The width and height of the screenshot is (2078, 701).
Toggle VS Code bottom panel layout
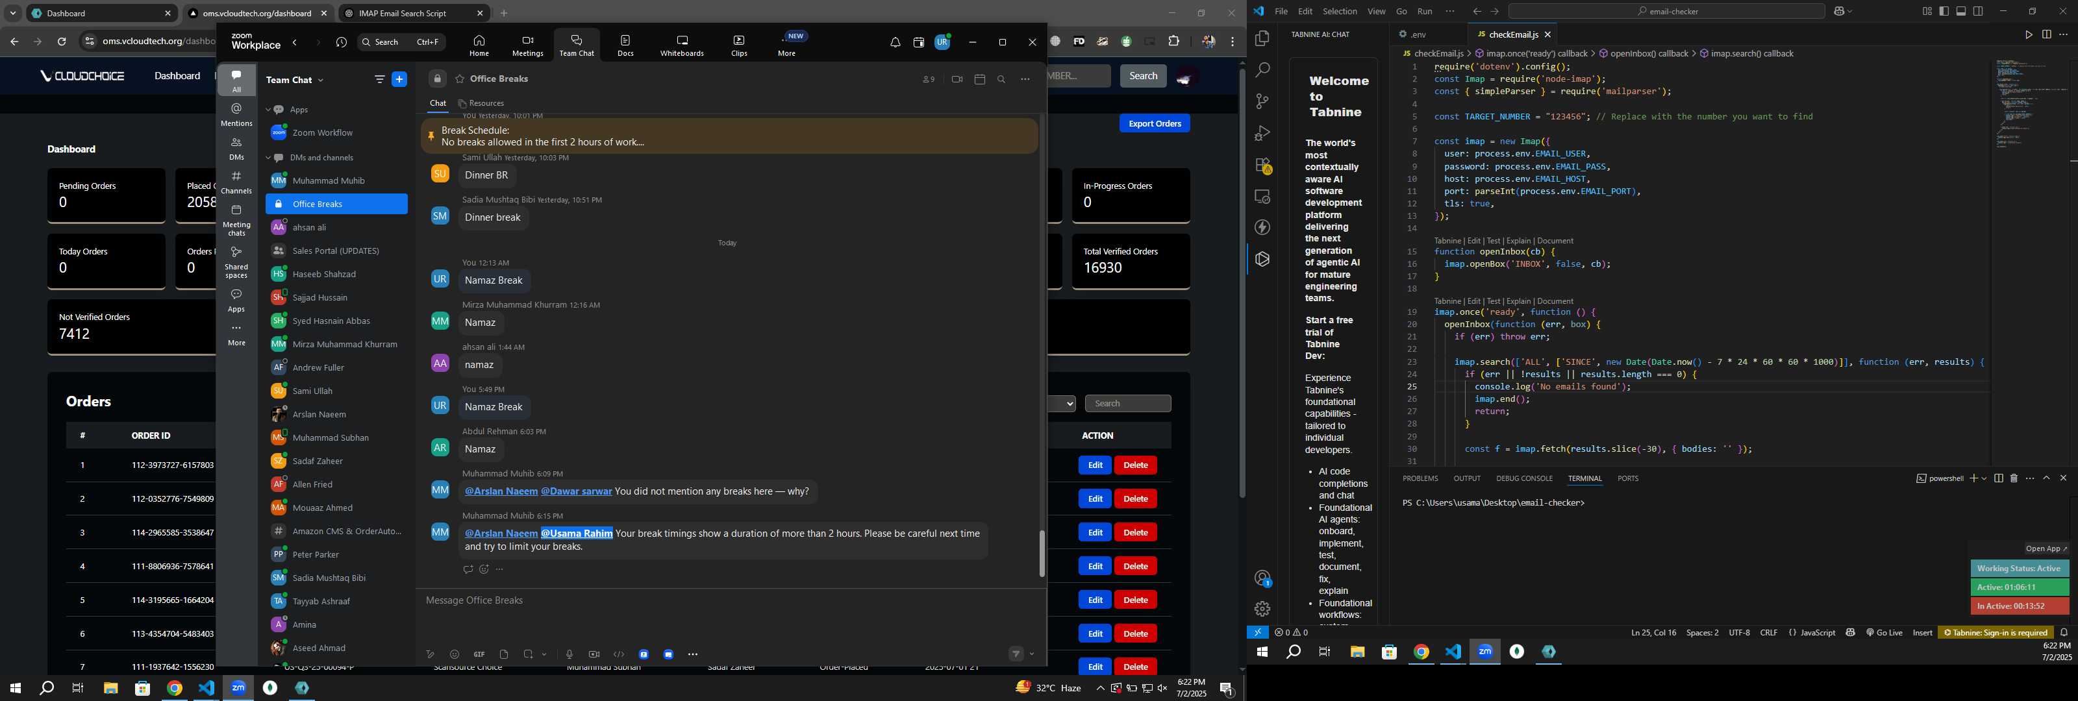tap(1961, 11)
